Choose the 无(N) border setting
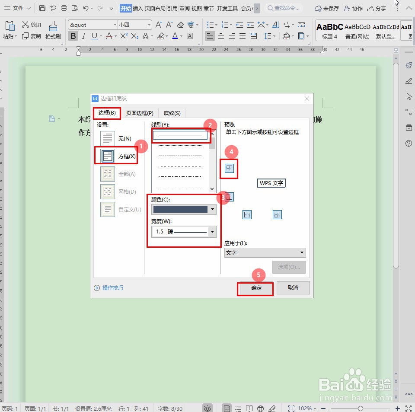415x412 pixels. coord(116,138)
